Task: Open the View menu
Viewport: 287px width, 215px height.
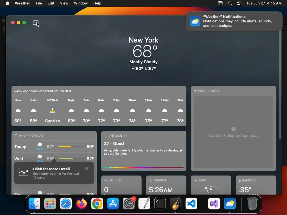Action: [x=64, y=3]
